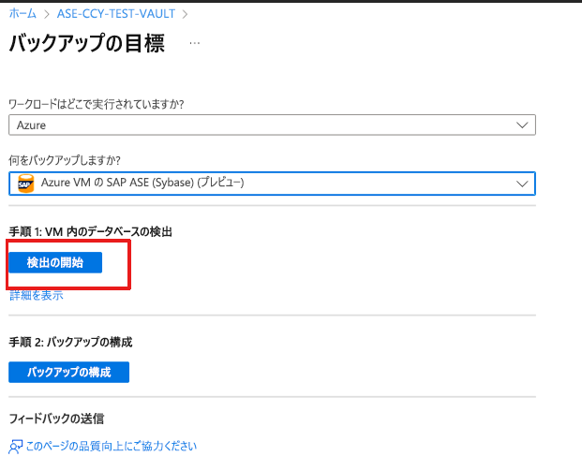Screen dimensions: 582x471
Task: Click the SAP icon in the backup type field
Action: tap(25, 184)
